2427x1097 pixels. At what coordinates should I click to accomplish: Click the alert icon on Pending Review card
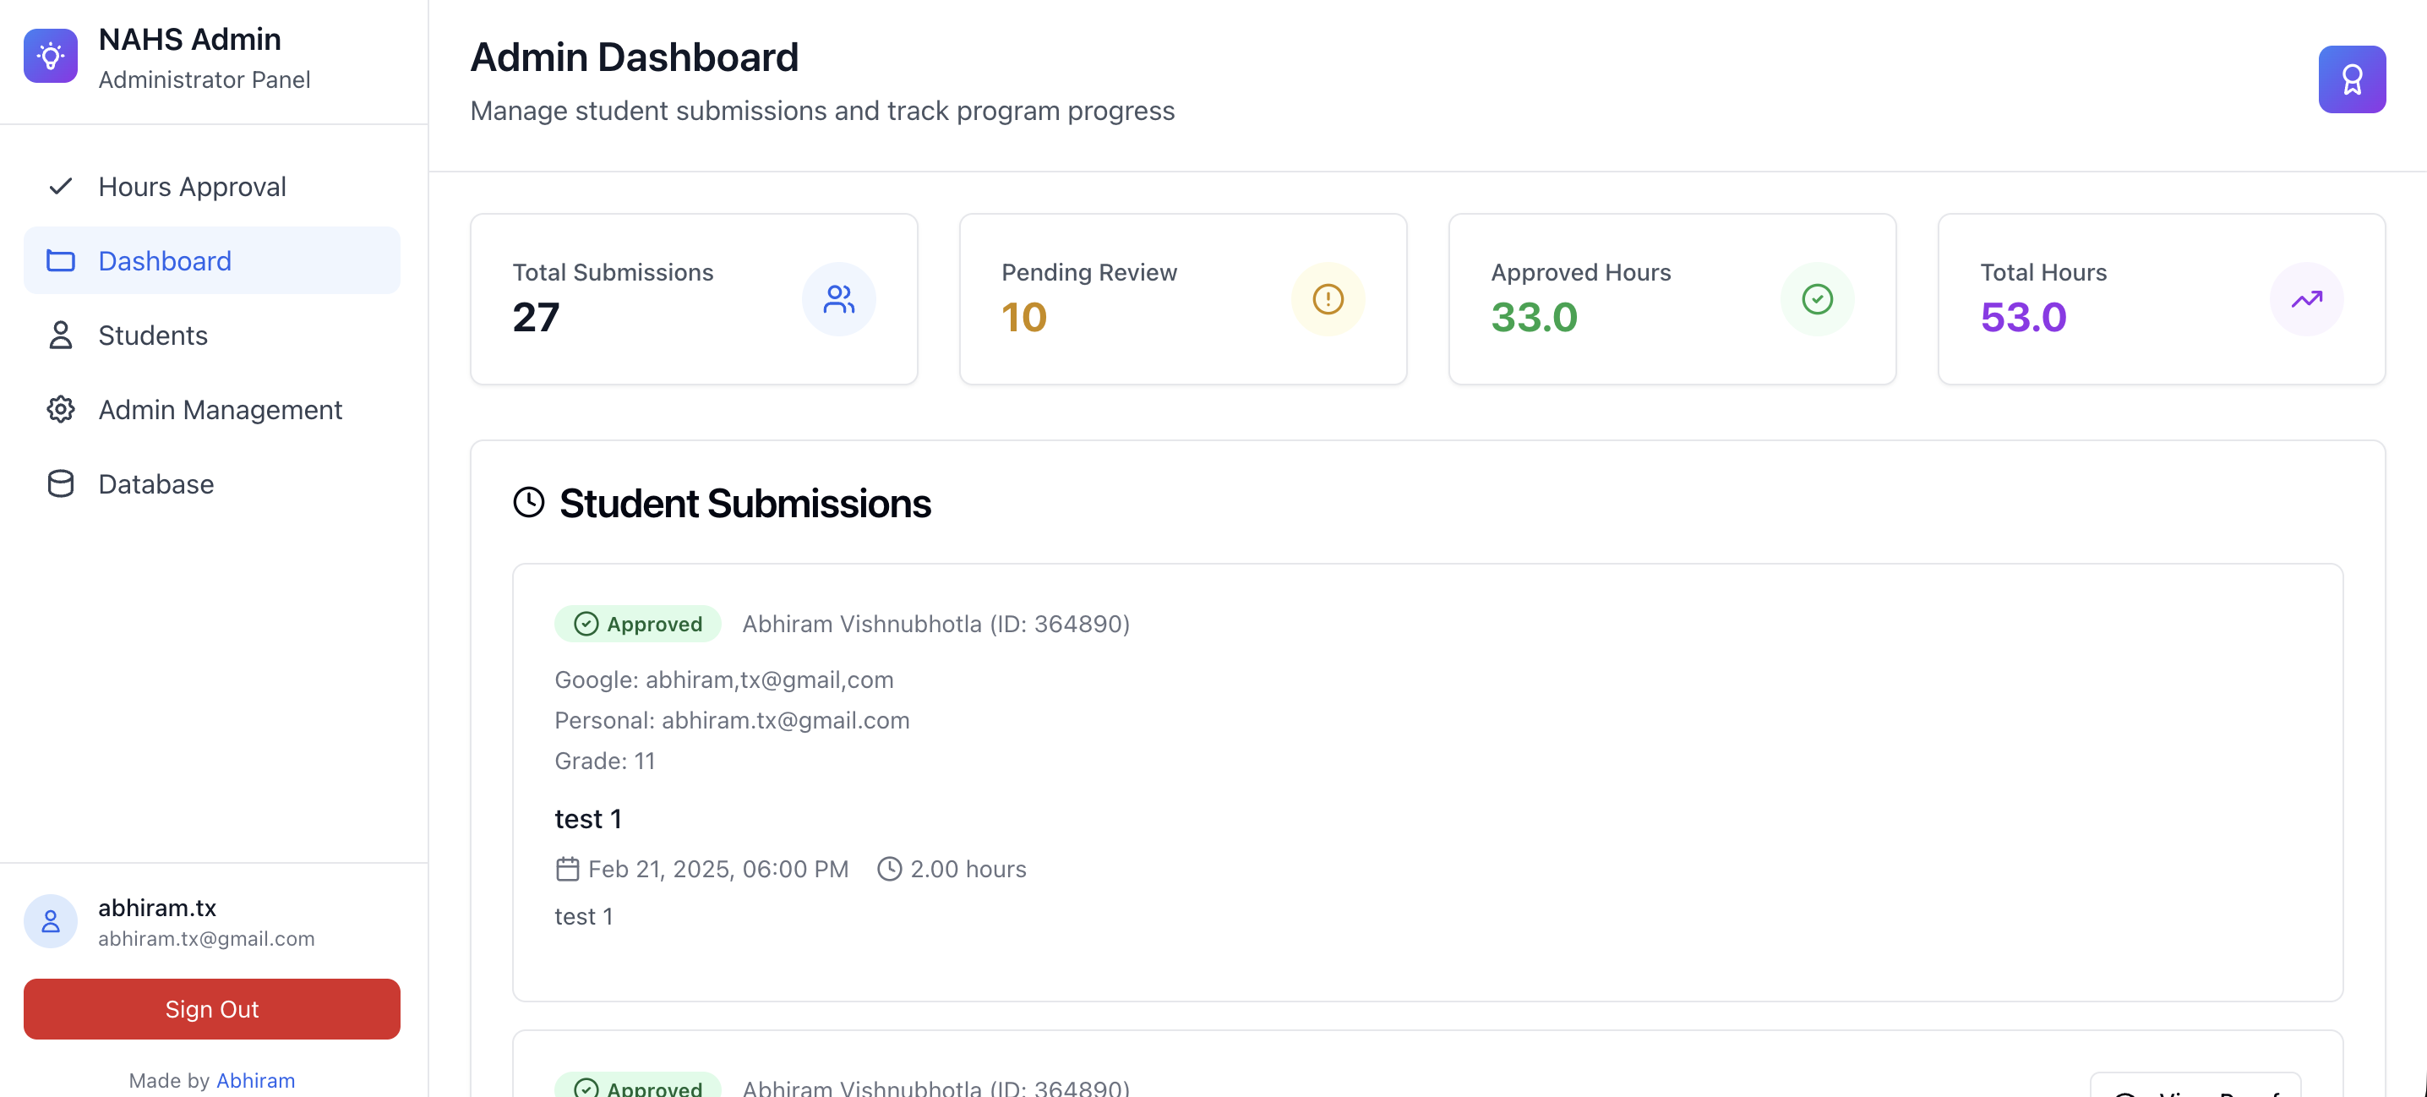point(1328,298)
